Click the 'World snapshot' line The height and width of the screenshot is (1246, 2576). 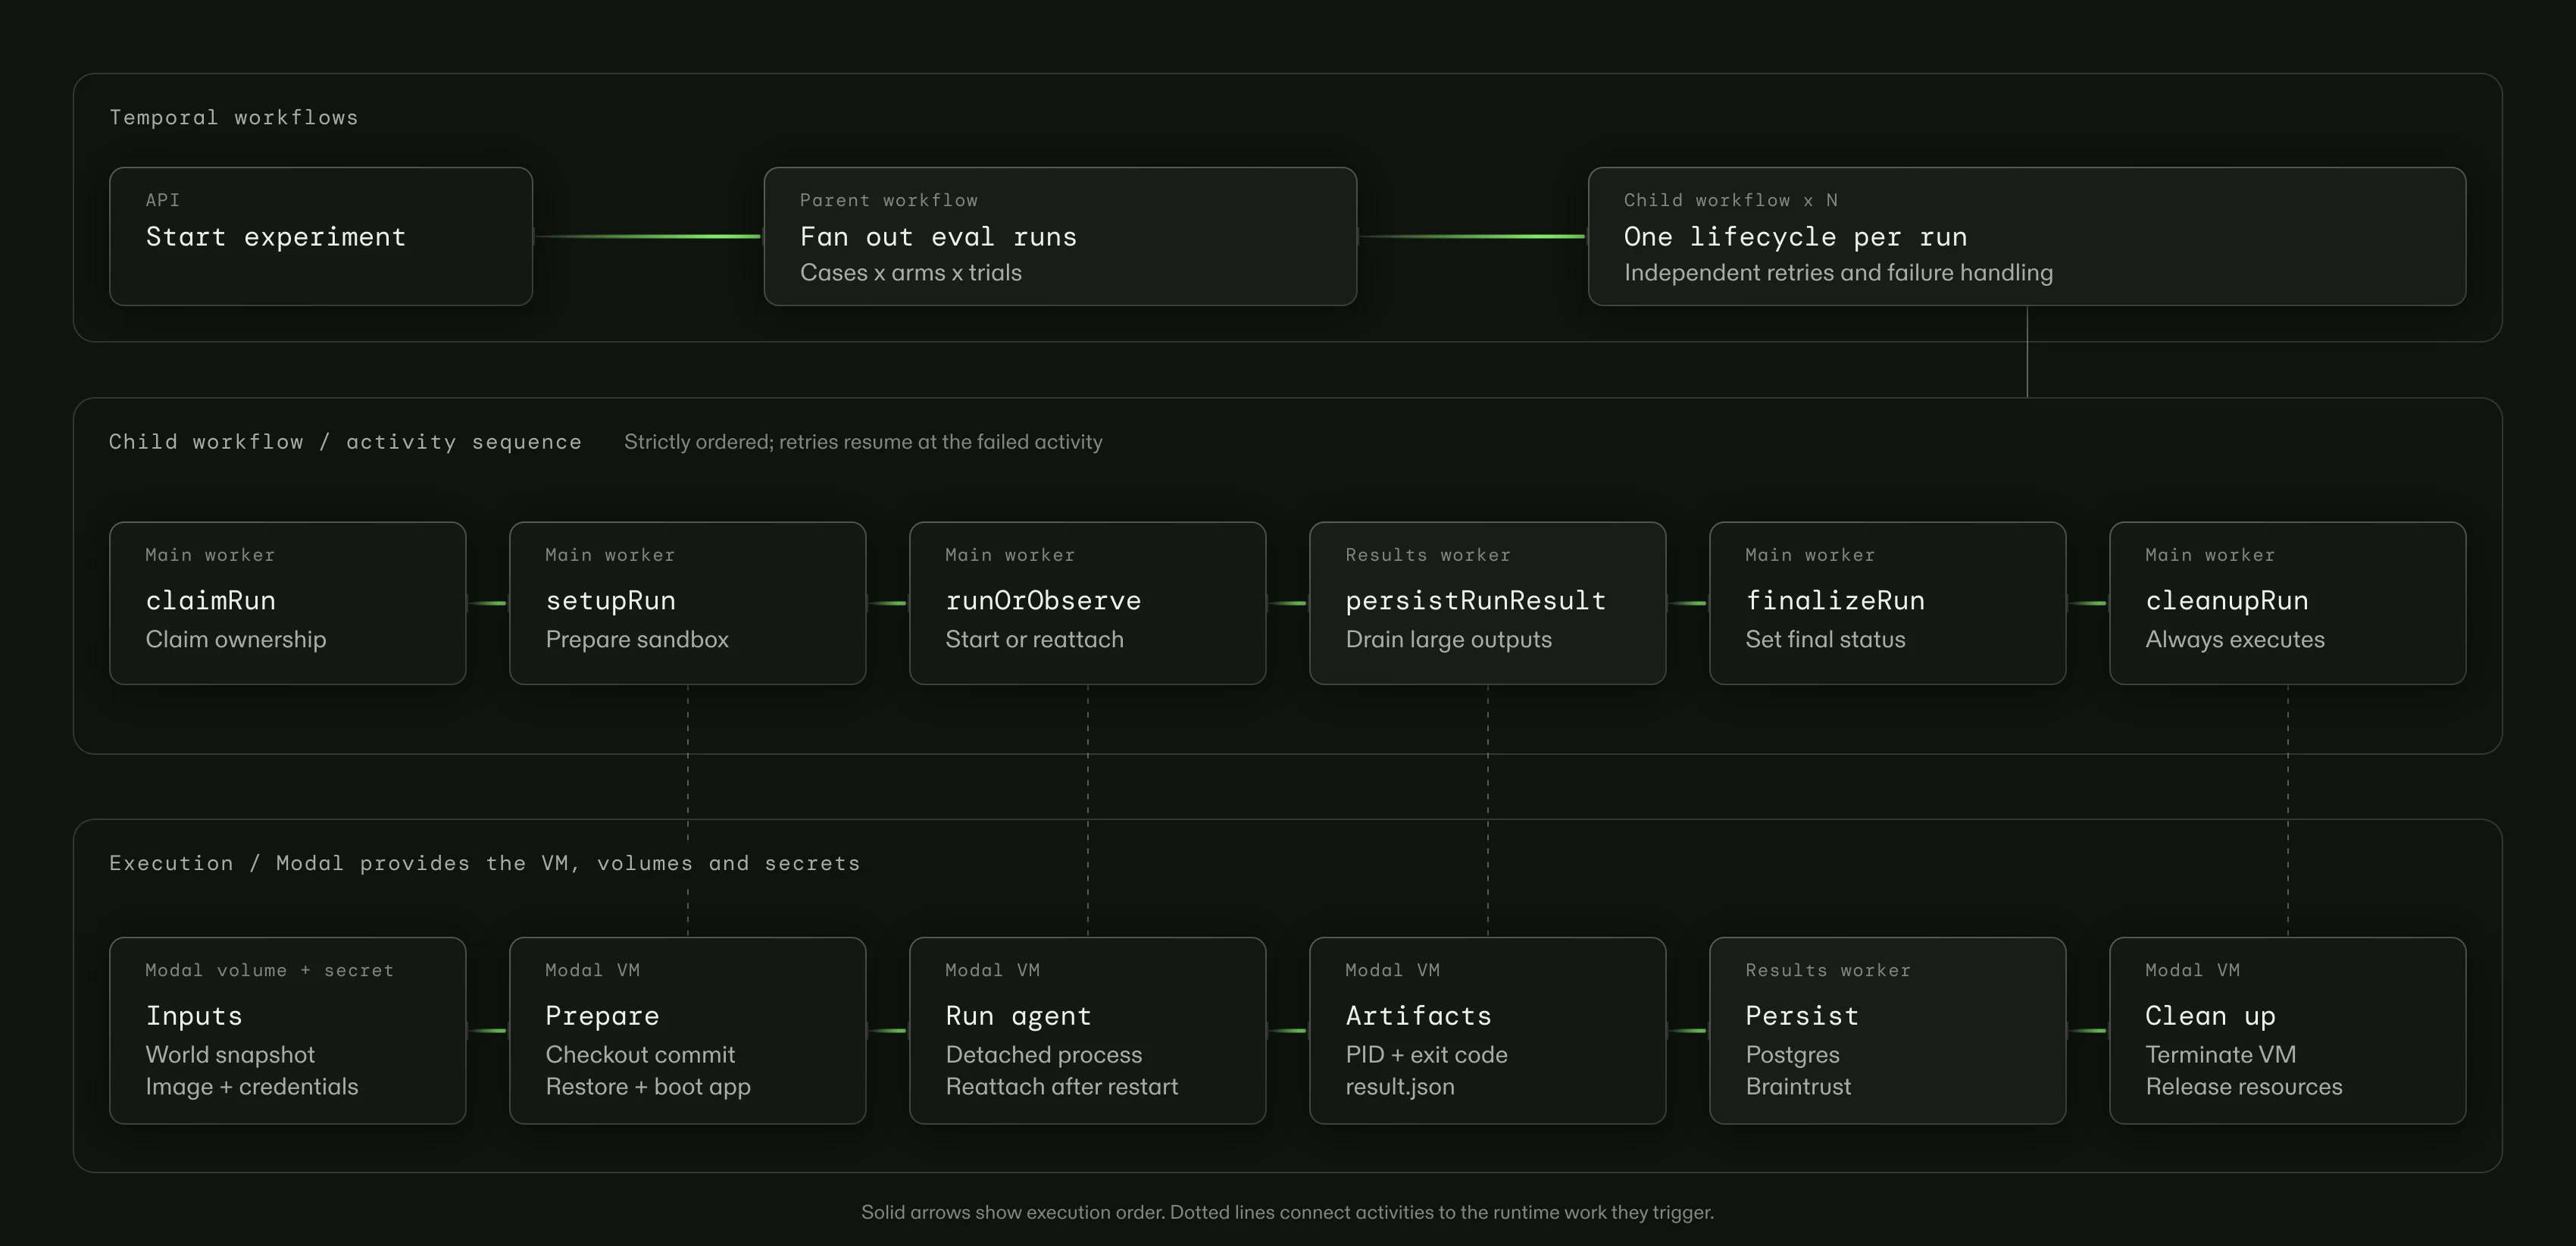tap(230, 1054)
